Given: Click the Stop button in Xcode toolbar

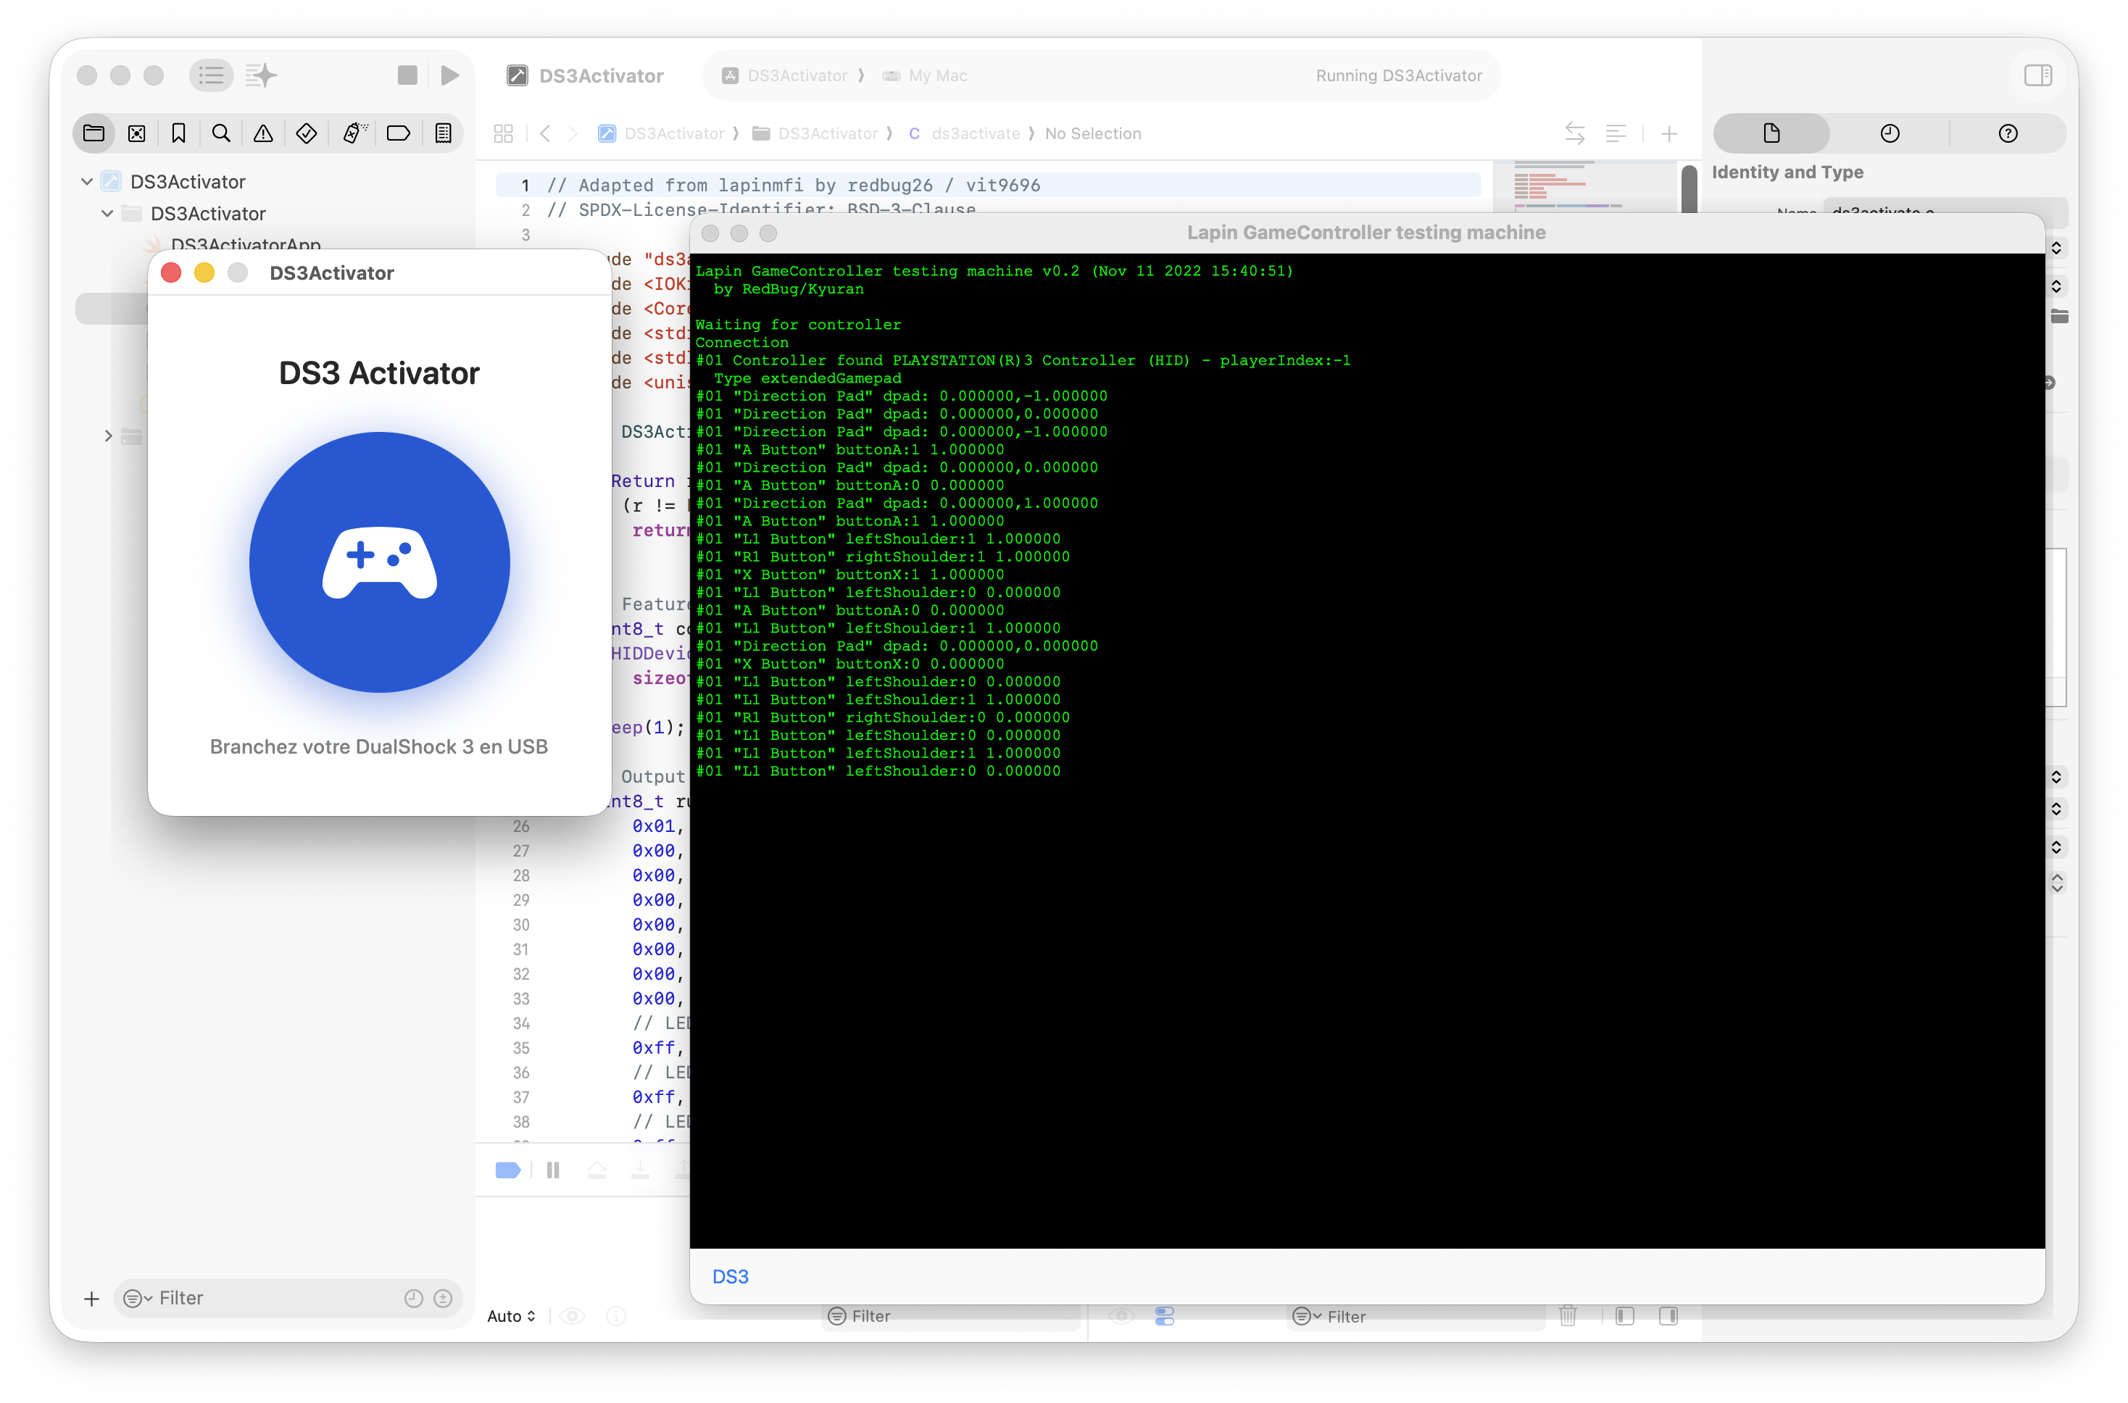Looking at the screenshot, I should tap(407, 75).
